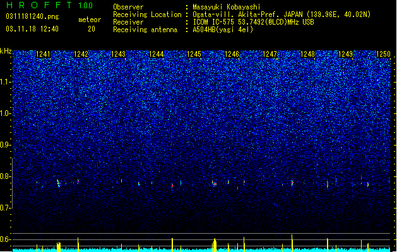Click the 1.1 kHz frequency axis label
397x252 pixels.
point(5,82)
